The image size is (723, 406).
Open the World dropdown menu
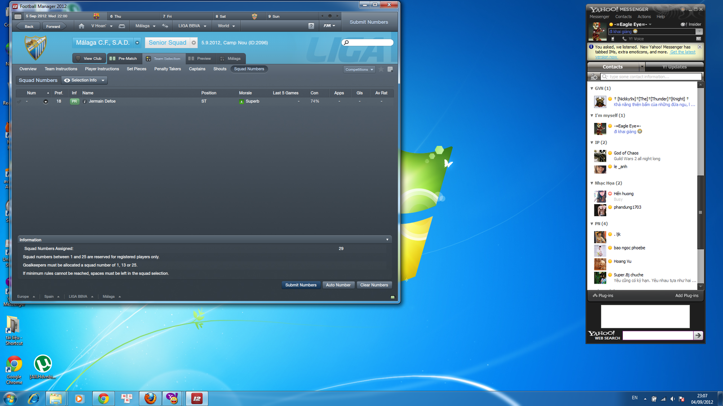click(x=226, y=26)
